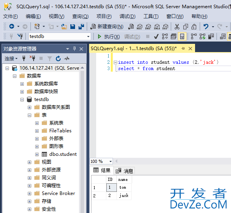Click Object Explorer disconnect icon

pyautogui.click(x=32, y=58)
